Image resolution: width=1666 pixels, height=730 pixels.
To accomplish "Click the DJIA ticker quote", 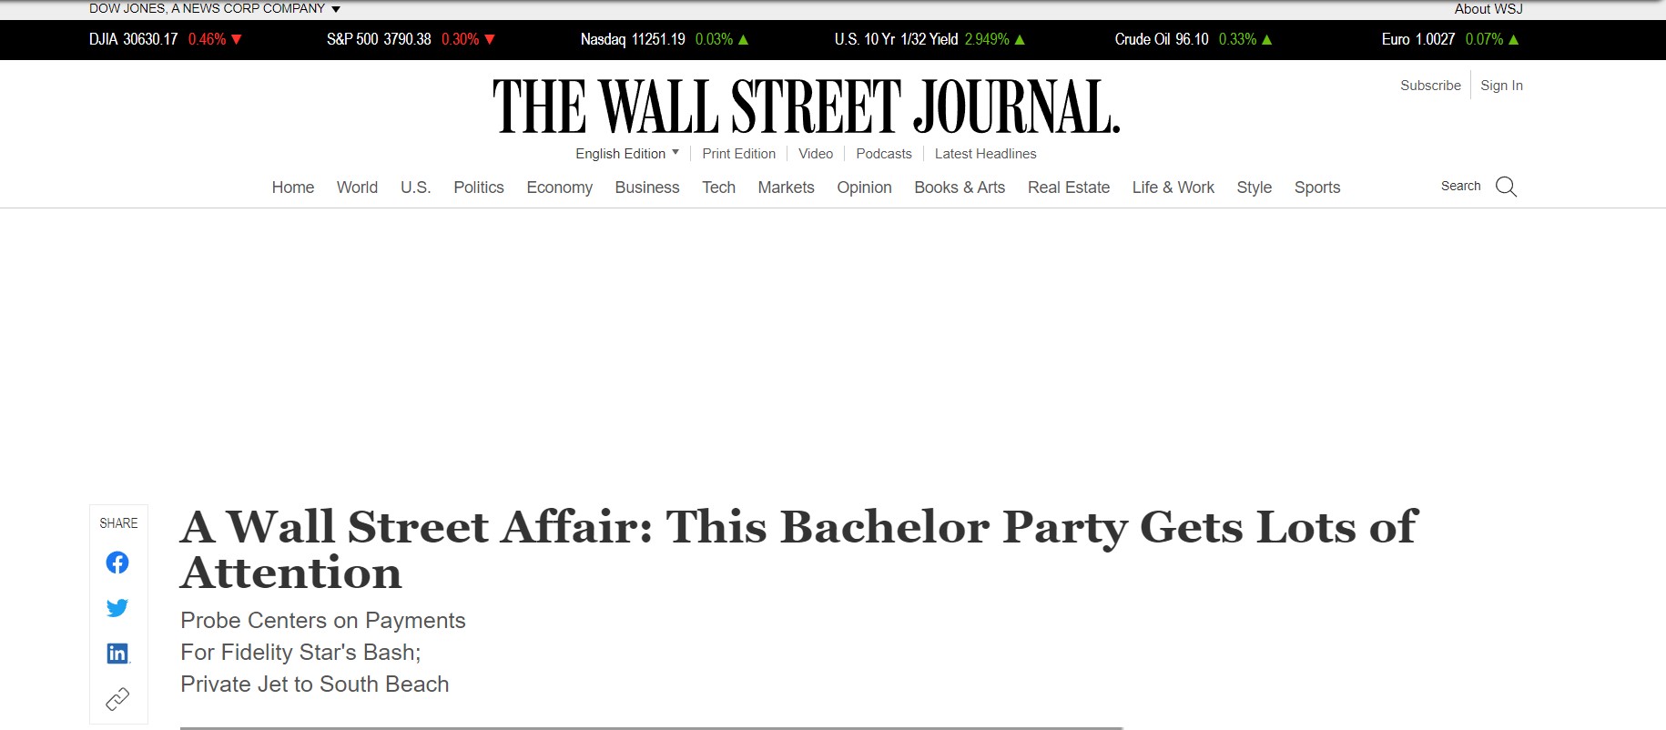I will pos(165,40).
